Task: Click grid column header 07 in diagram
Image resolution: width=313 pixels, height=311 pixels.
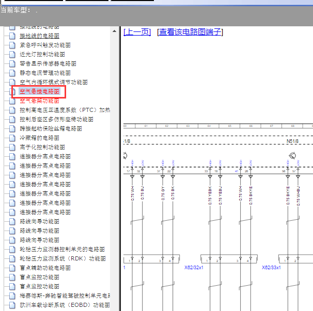Action: (x=272, y=126)
